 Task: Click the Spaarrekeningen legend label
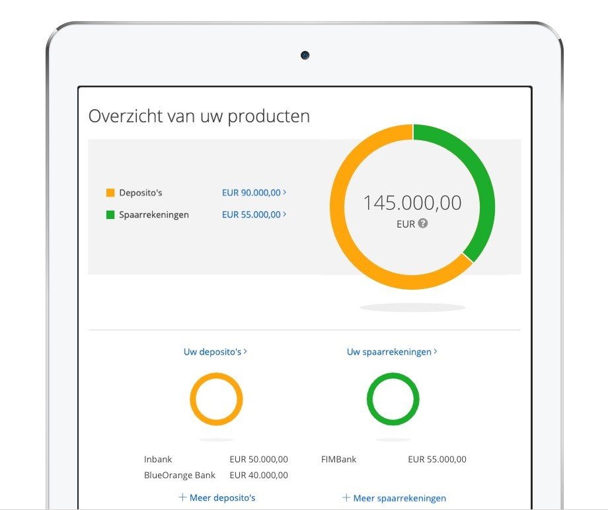pos(154,215)
